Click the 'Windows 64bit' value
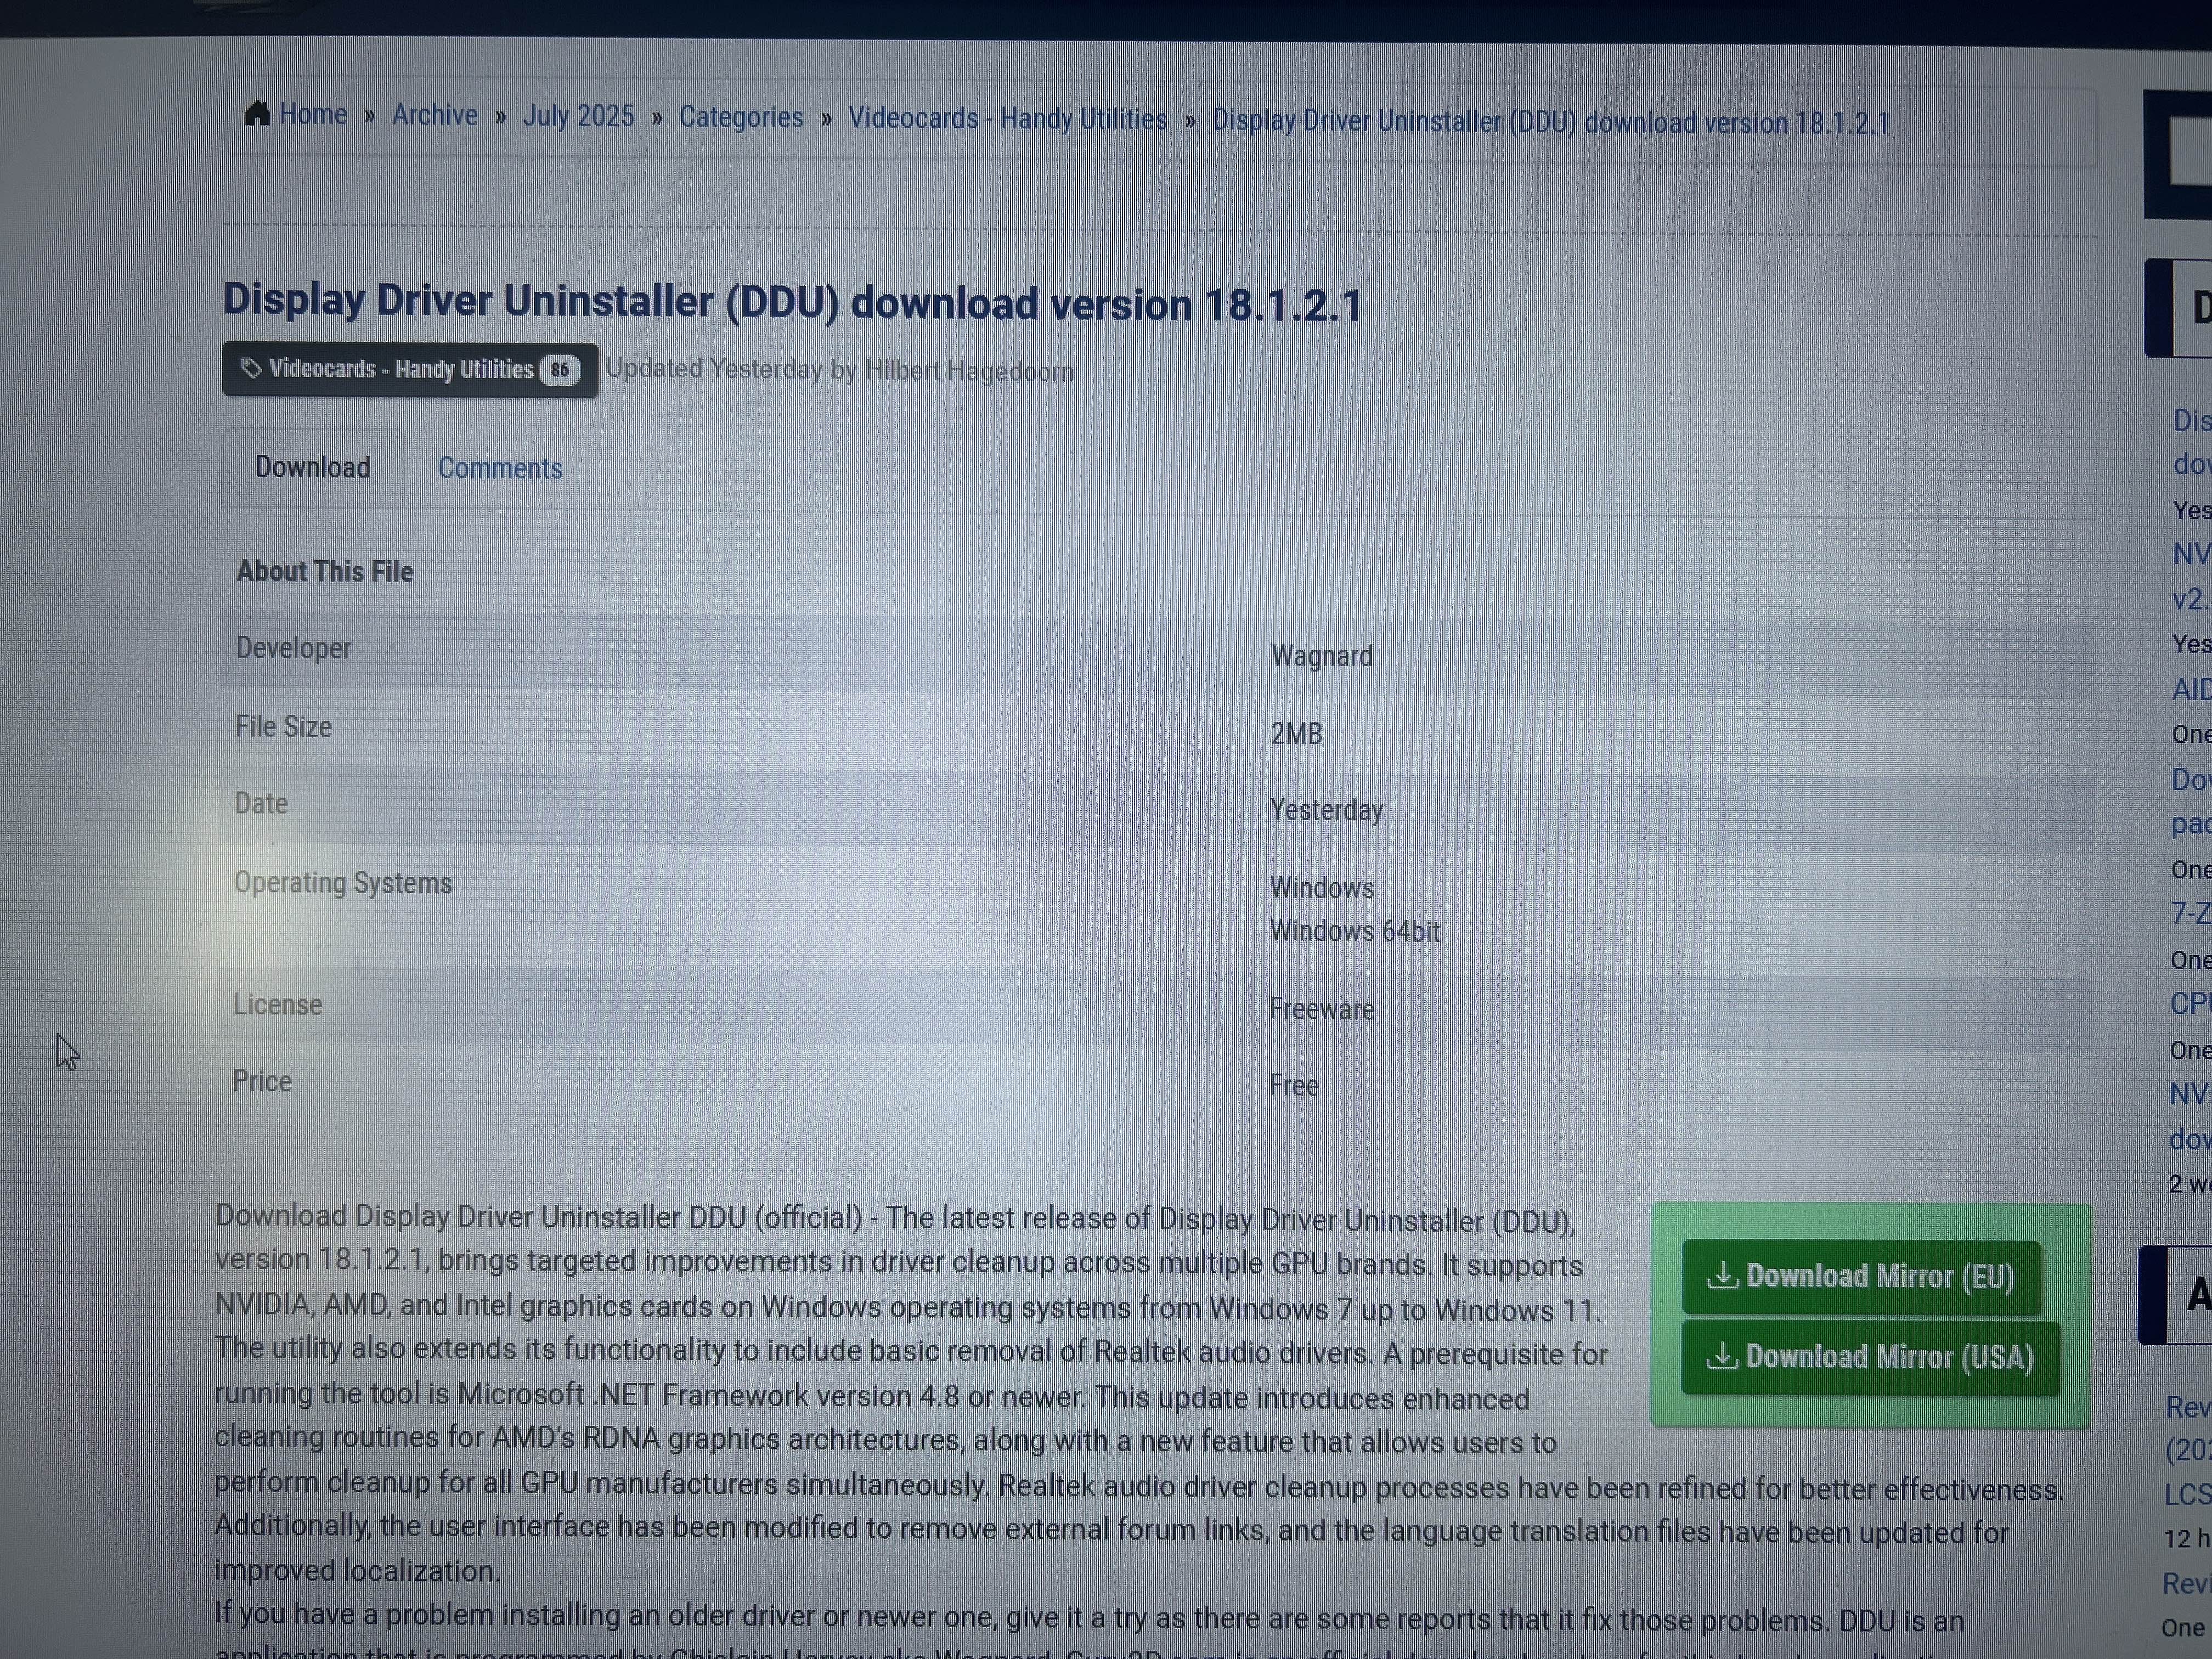The image size is (2212, 1659). (x=1355, y=932)
